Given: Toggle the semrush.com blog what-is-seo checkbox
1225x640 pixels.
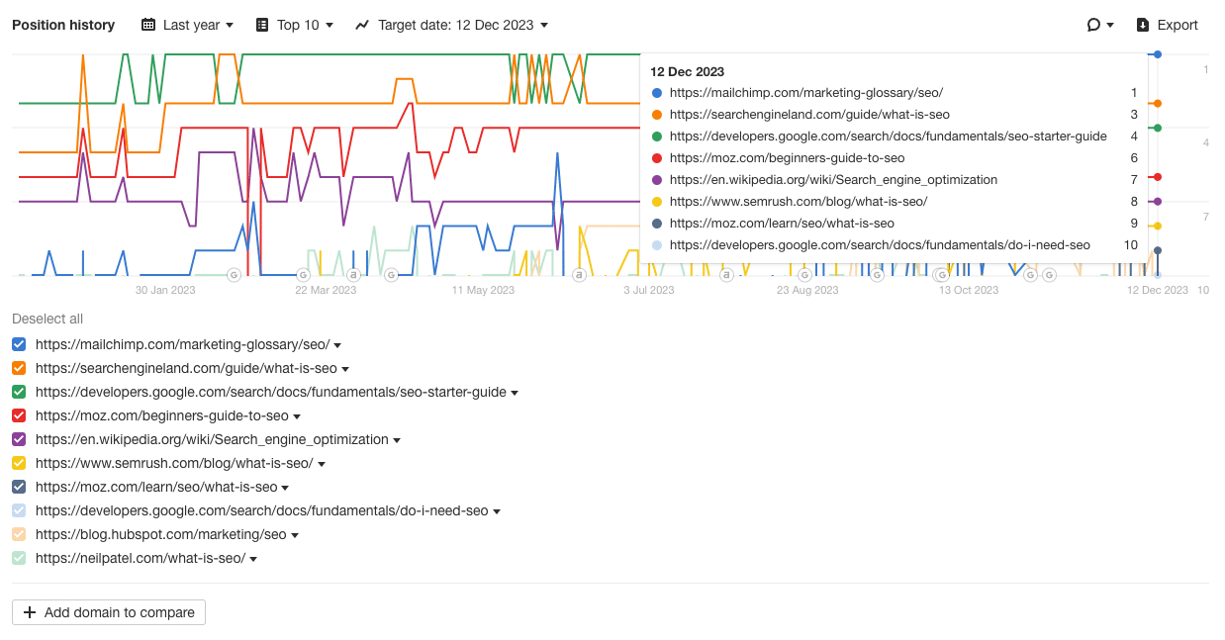Looking at the screenshot, I should click(x=19, y=463).
